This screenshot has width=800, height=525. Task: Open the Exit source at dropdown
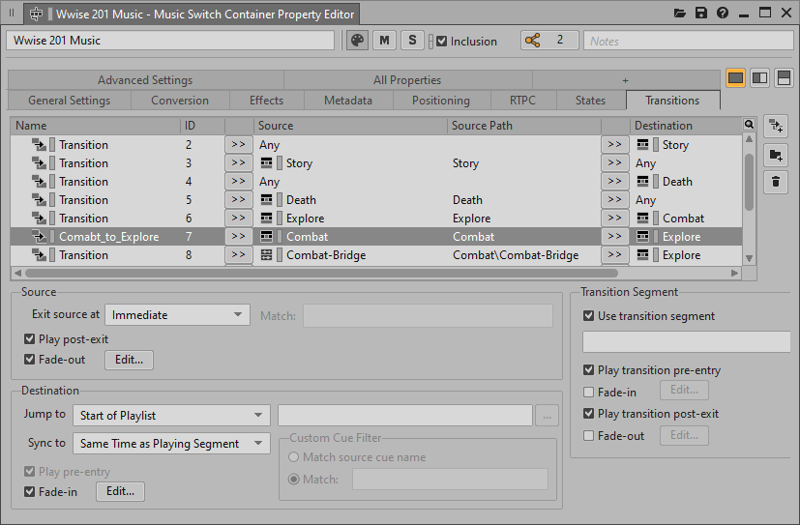click(178, 315)
